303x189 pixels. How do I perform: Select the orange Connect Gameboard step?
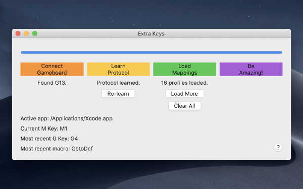click(x=52, y=69)
